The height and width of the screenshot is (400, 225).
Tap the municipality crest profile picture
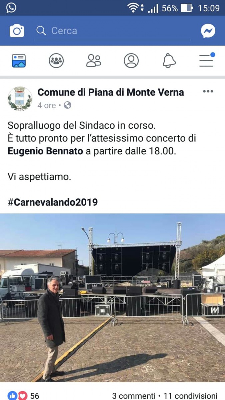tap(20, 98)
